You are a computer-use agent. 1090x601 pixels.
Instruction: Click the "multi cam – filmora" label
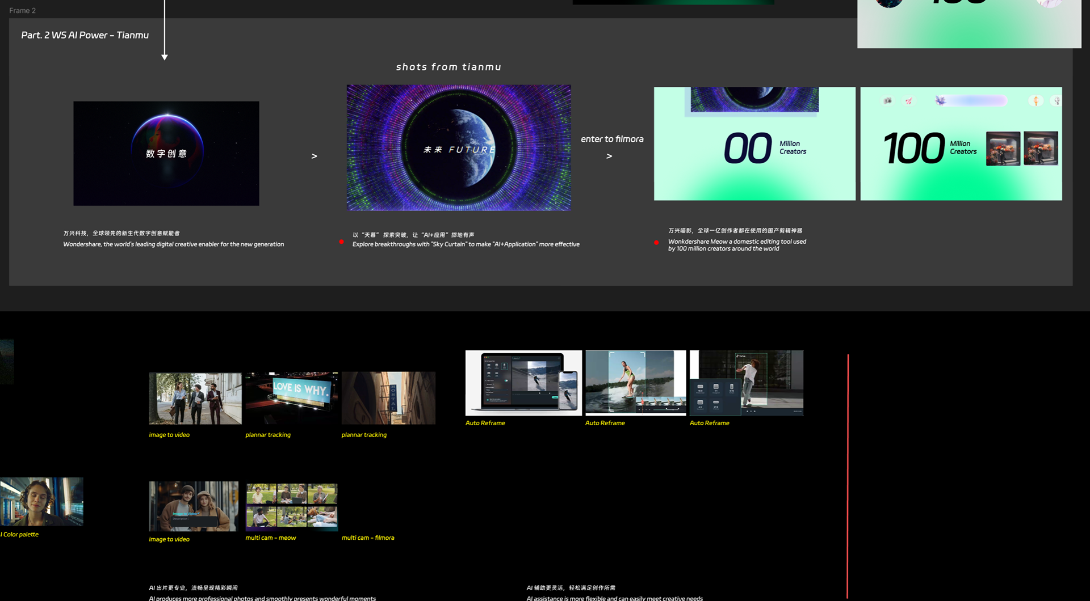tap(368, 537)
